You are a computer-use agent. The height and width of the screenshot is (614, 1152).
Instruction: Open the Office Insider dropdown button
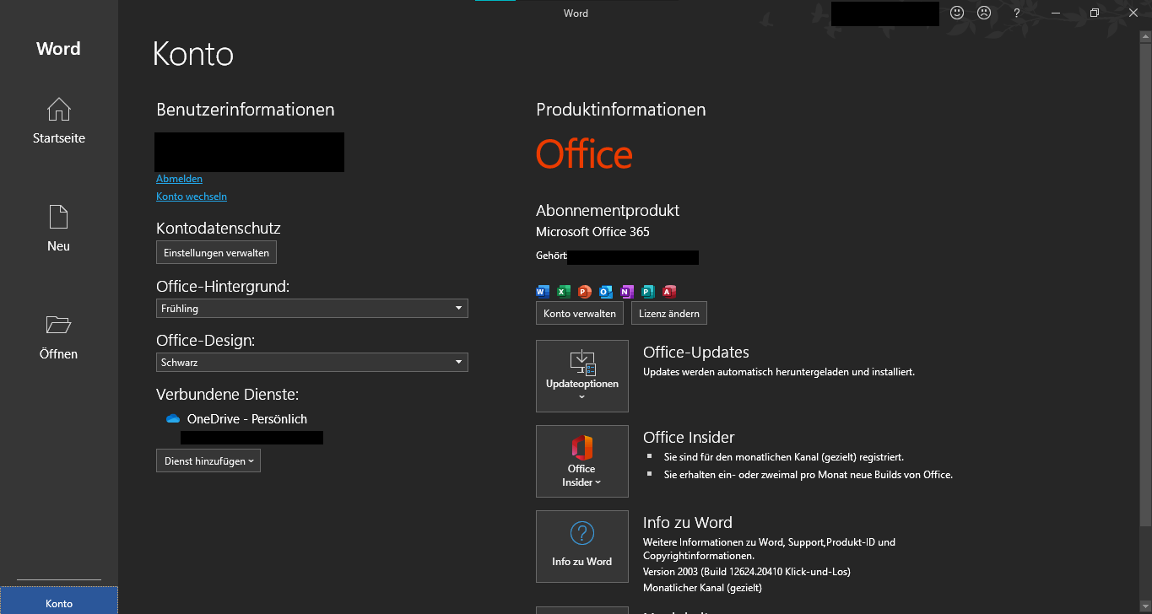tap(582, 461)
